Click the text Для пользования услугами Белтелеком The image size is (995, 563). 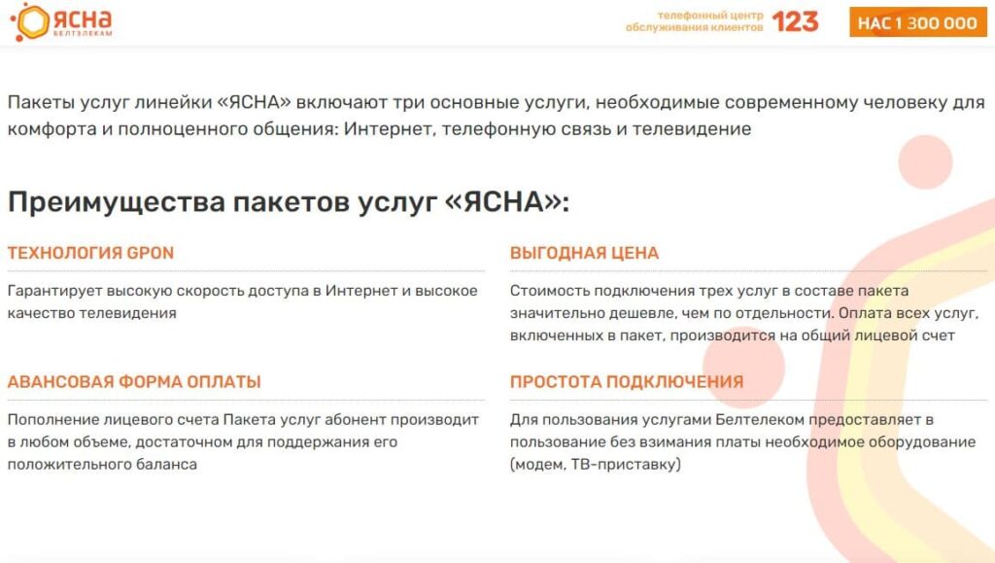pyautogui.click(x=742, y=441)
